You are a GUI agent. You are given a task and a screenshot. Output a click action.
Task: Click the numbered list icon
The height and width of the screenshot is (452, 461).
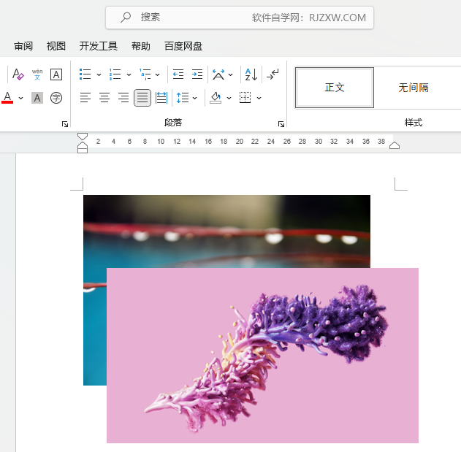click(x=115, y=74)
